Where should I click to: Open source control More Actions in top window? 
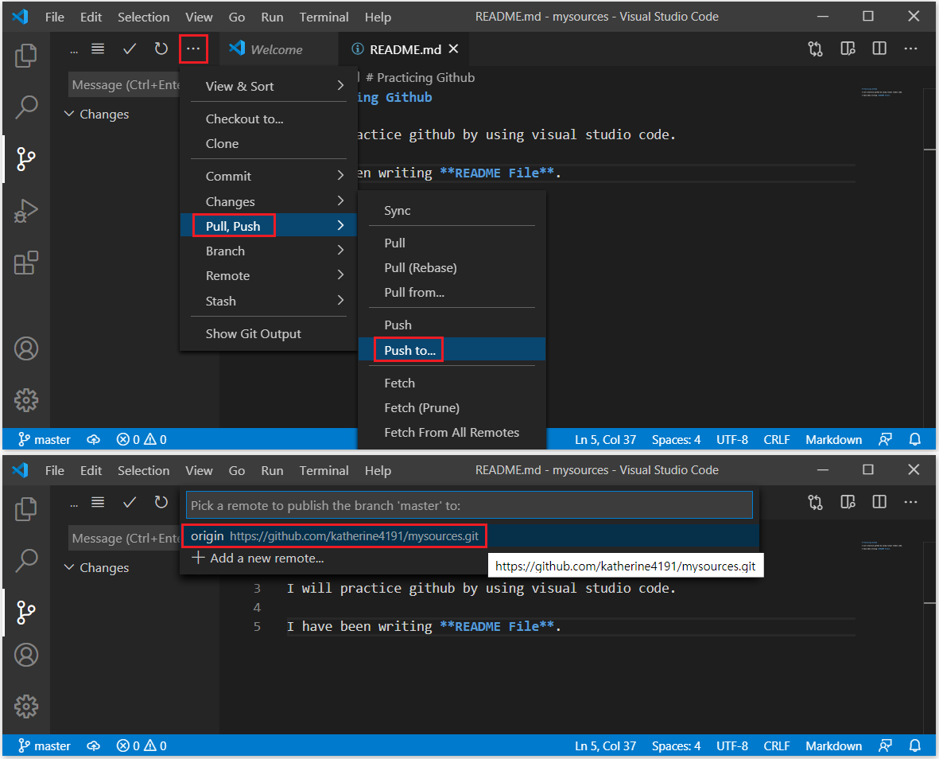pyautogui.click(x=193, y=49)
